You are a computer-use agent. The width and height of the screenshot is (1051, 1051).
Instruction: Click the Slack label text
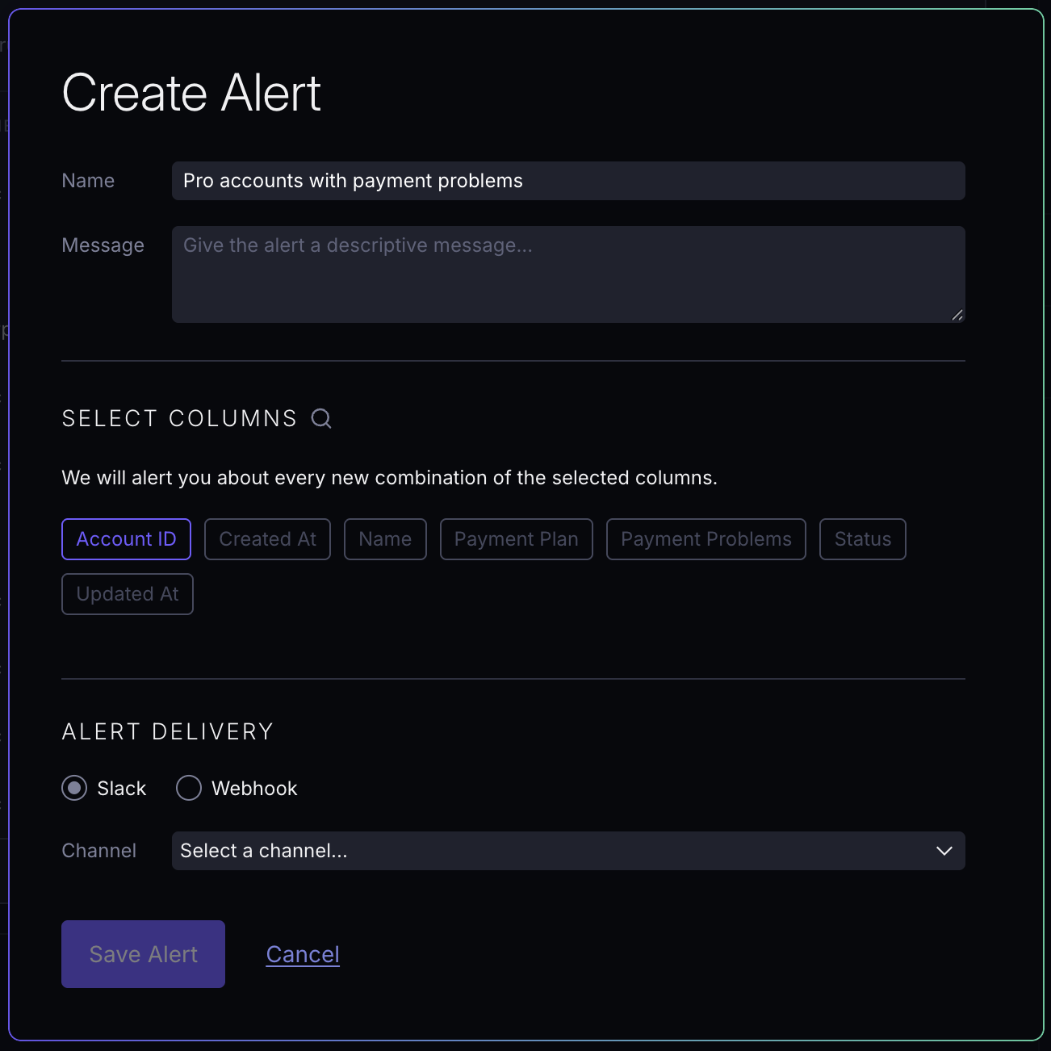coord(122,789)
